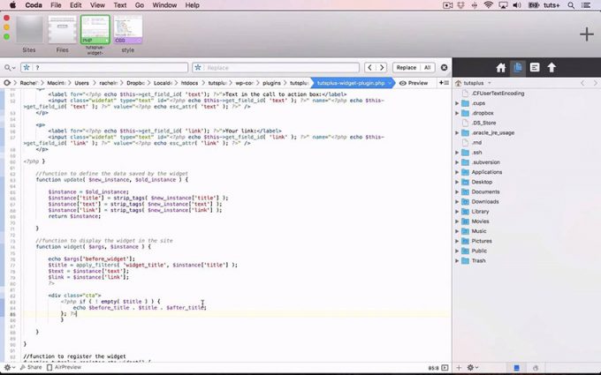Open the Text menu in menu bar

[118, 5]
